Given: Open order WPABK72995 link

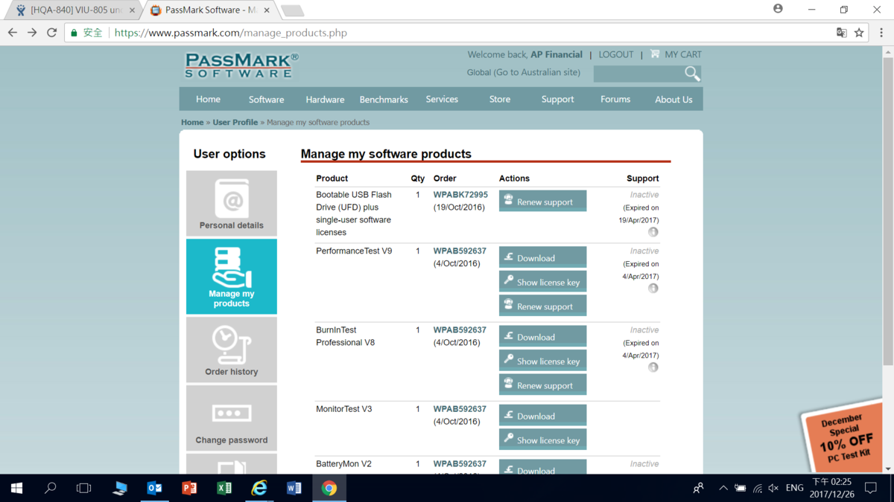Looking at the screenshot, I should (x=460, y=195).
